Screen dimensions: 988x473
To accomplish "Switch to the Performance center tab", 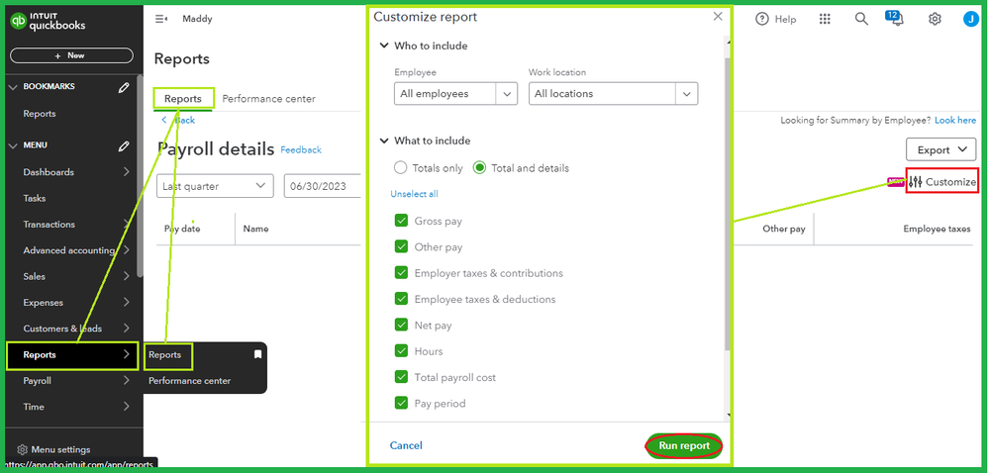I will click(269, 99).
